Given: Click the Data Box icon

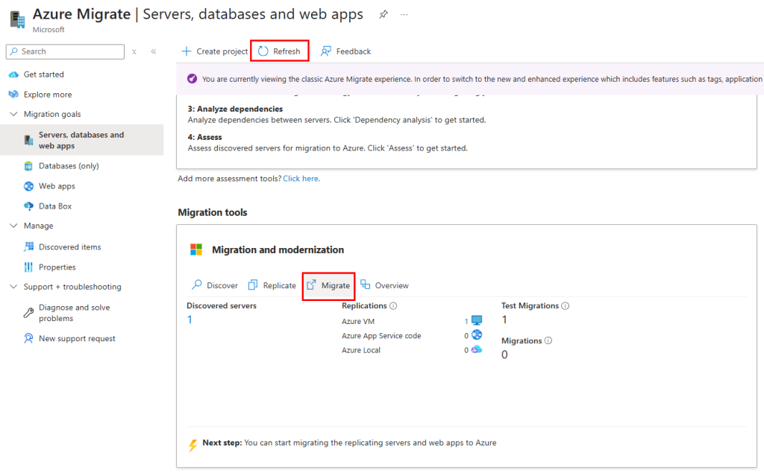Looking at the screenshot, I should click(x=29, y=206).
